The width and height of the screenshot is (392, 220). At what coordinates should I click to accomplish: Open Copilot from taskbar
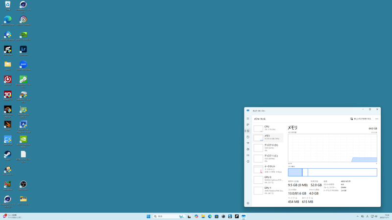(x=196, y=216)
